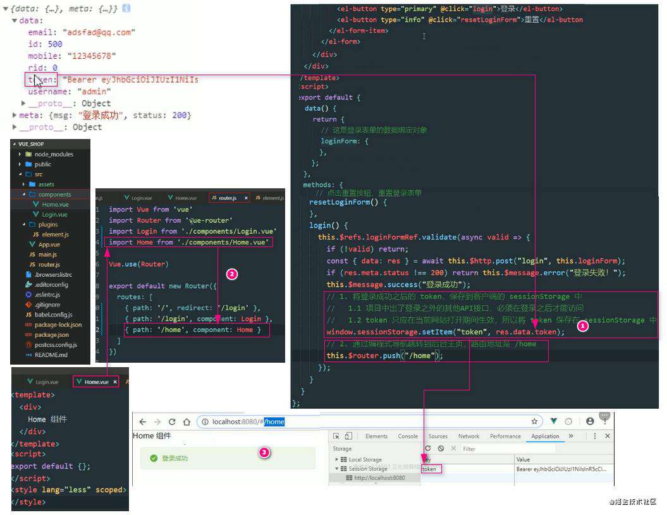Image resolution: width=667 pixels, height=515 pixels.
Task: Switch to the element.js editor tab
Action: point(269,198)
